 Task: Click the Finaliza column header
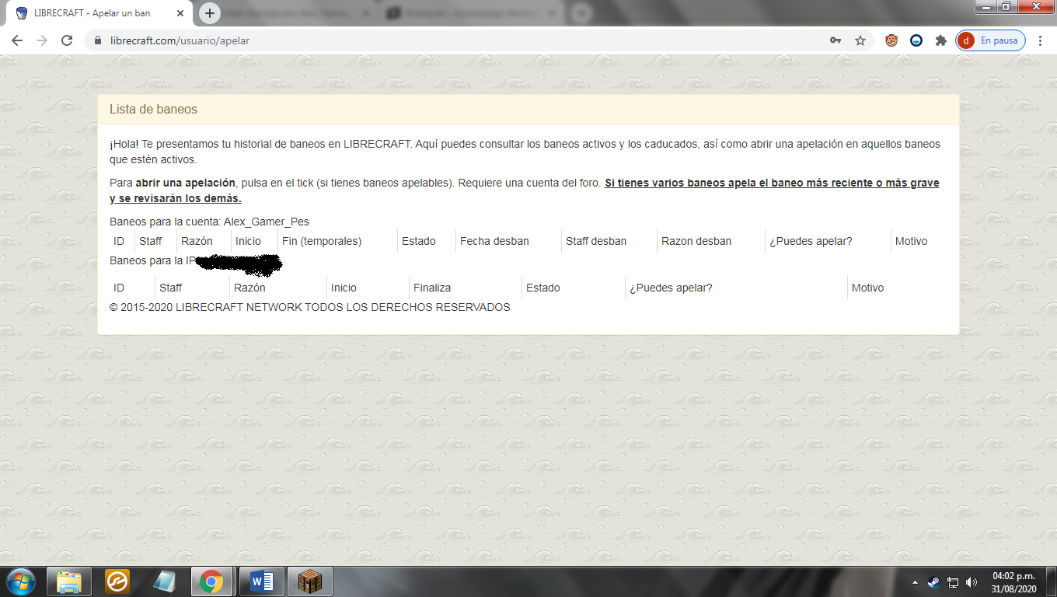(x=432, y=288)
